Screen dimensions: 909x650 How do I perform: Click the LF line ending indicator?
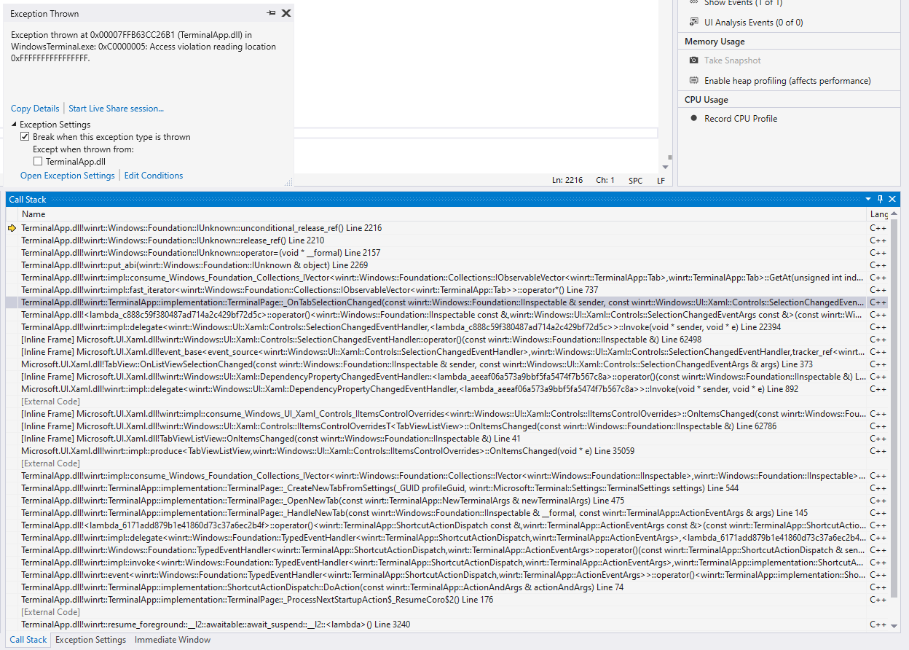(661, 180)
